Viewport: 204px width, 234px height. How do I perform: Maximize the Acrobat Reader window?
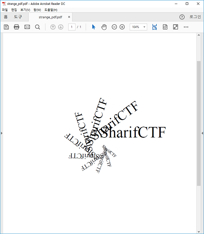click(187, 4)
